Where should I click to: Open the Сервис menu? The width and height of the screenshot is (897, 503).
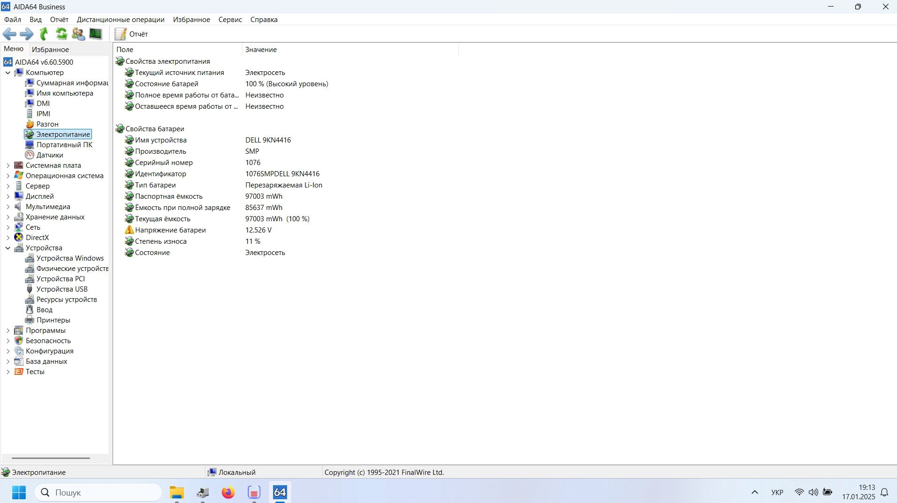click(x=230, y=20)
